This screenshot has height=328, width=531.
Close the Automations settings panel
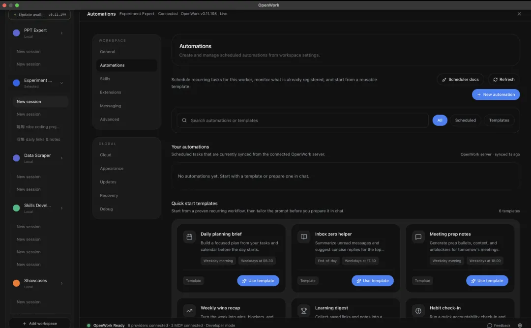tap(519, 14)
